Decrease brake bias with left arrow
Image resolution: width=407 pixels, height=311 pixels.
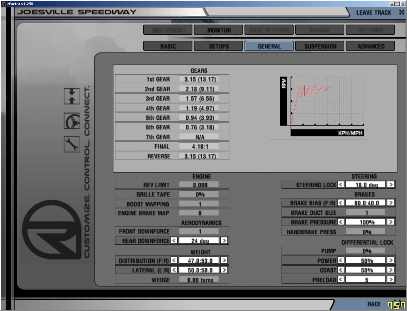341,203
